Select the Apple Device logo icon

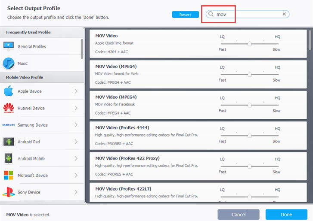(9, 91)
